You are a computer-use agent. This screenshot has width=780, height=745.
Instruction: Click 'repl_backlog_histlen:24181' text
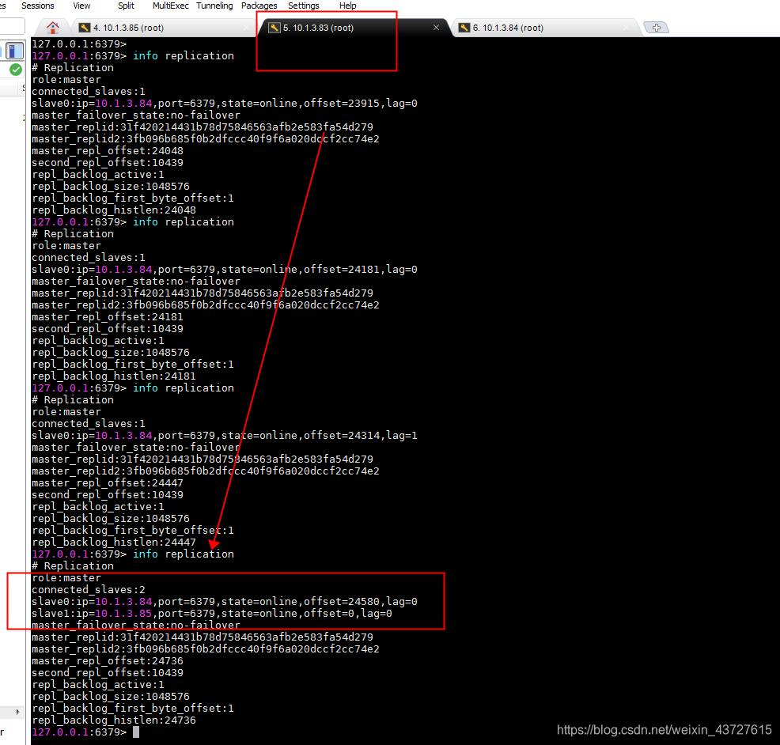[x=114, y=376]
